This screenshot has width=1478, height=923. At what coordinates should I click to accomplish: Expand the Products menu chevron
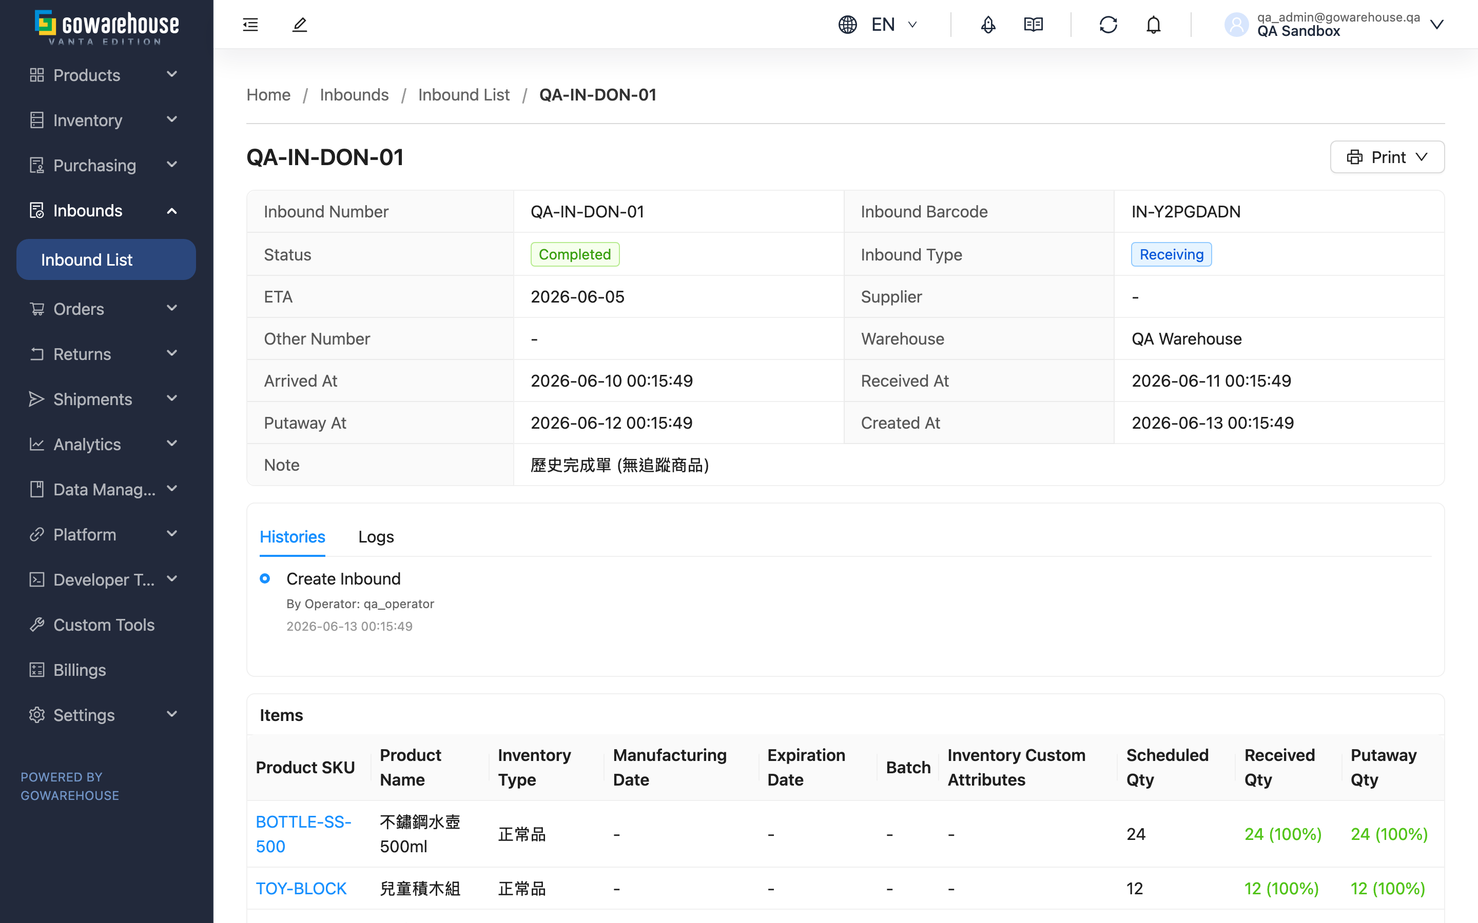tap(172, 74)
